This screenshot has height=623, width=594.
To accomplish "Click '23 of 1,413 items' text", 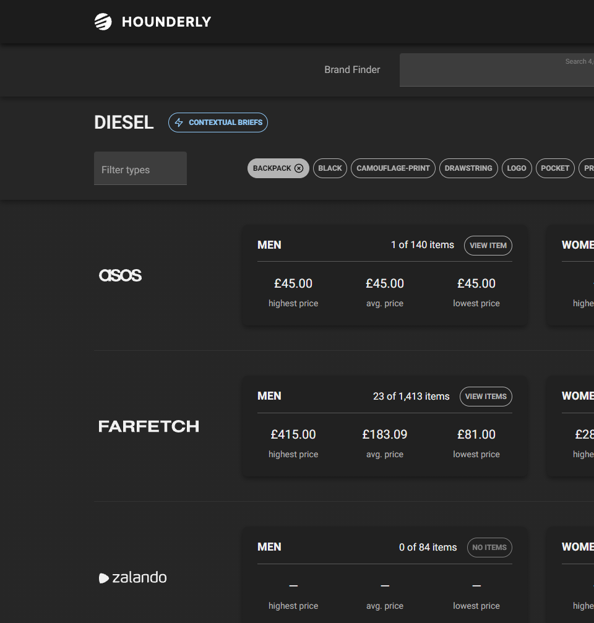I will tap(411, 396).
